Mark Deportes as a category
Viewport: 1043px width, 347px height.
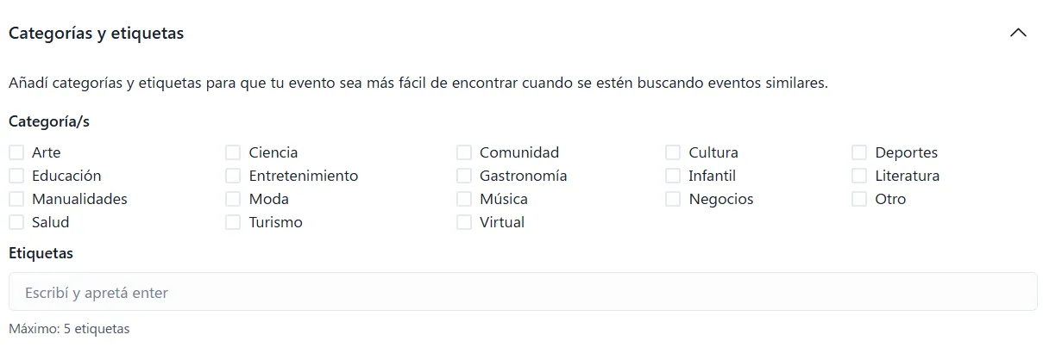859,152
